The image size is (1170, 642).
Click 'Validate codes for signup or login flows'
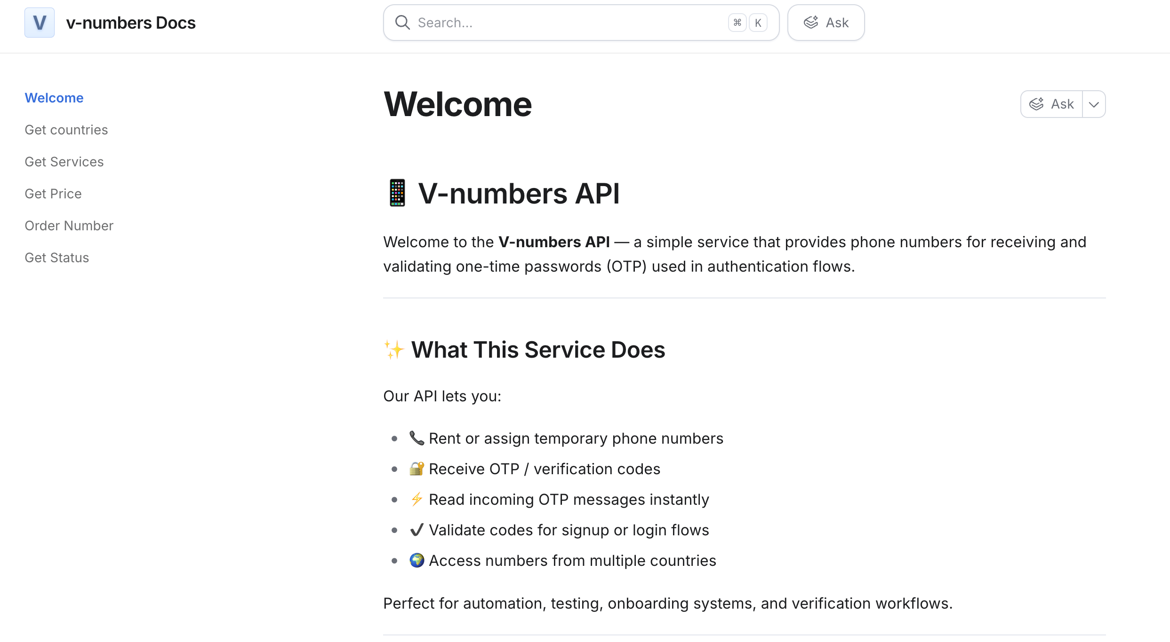(569, 530)
